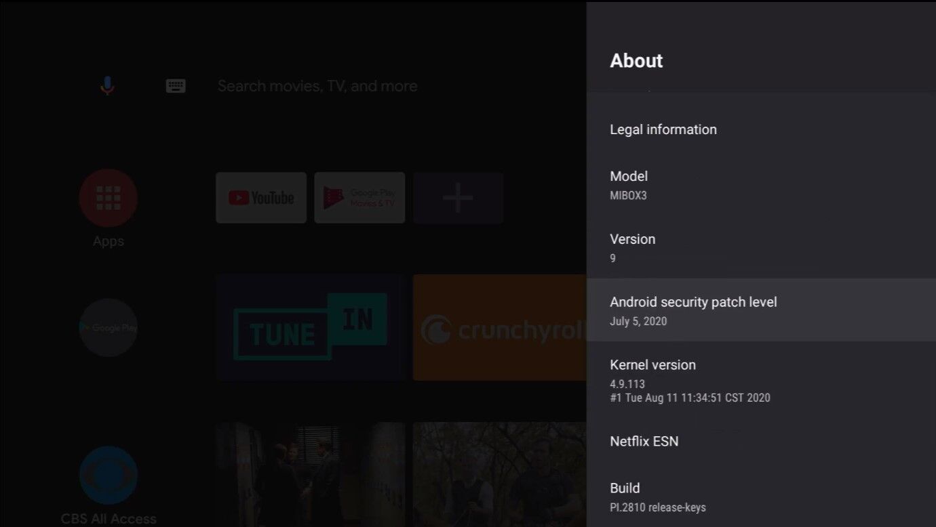Click the 'CBS All Access' label text
The height and width of the screenshot is (527, 936).
(109, 519)
